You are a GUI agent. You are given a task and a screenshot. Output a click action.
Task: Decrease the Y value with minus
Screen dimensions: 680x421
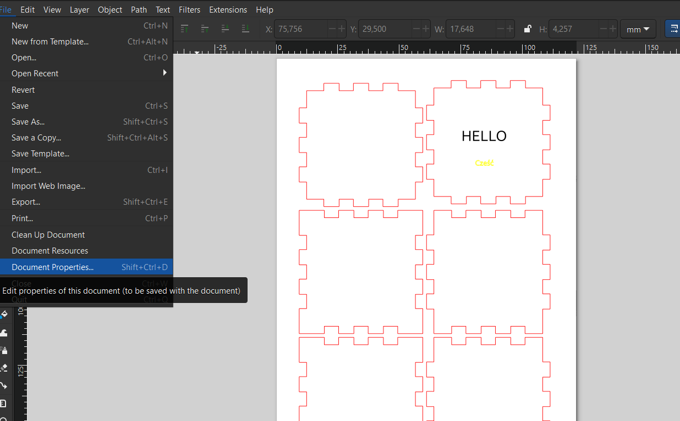click(416, 29)
